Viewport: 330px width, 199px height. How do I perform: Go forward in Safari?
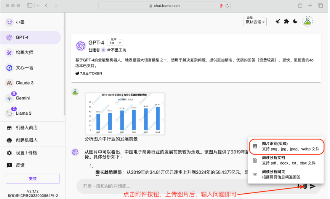coord(56,5)
